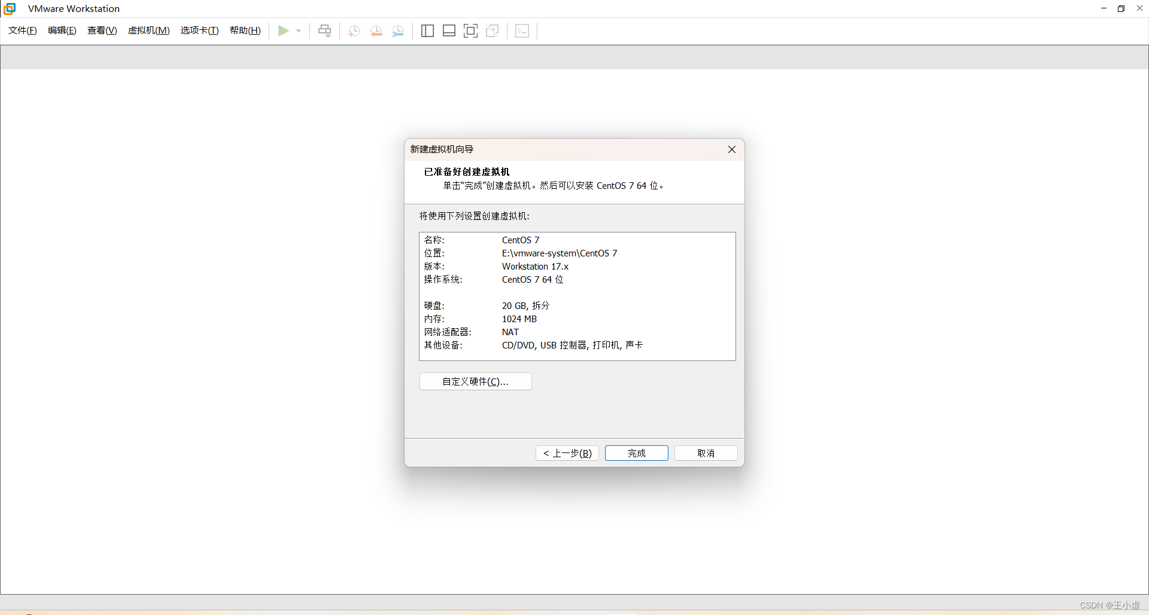This screenshot has width=1149, height=615.
Task: Click the 已准备好创建虚拟机 heading
Action: point(467,172)
